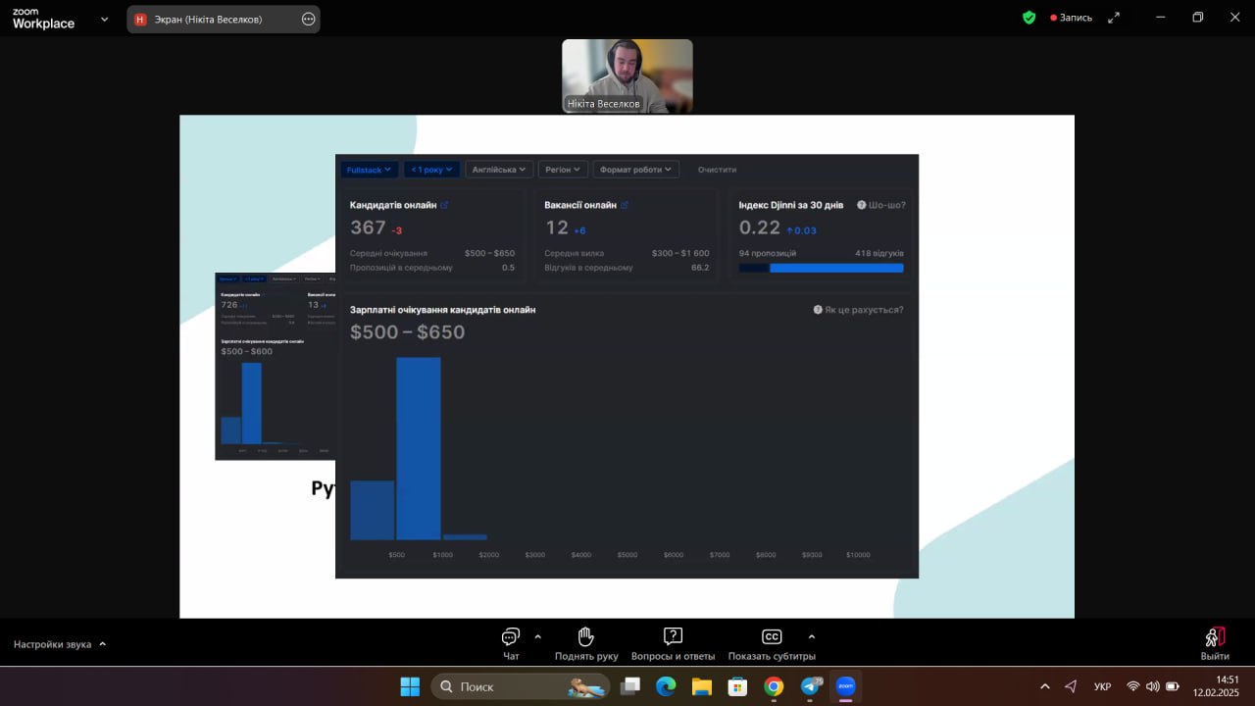Image resolution: width=1255 pixels, height=706 pixels.
Task: Raise hand with Поднять руку icon
Action: click(586, 636)
